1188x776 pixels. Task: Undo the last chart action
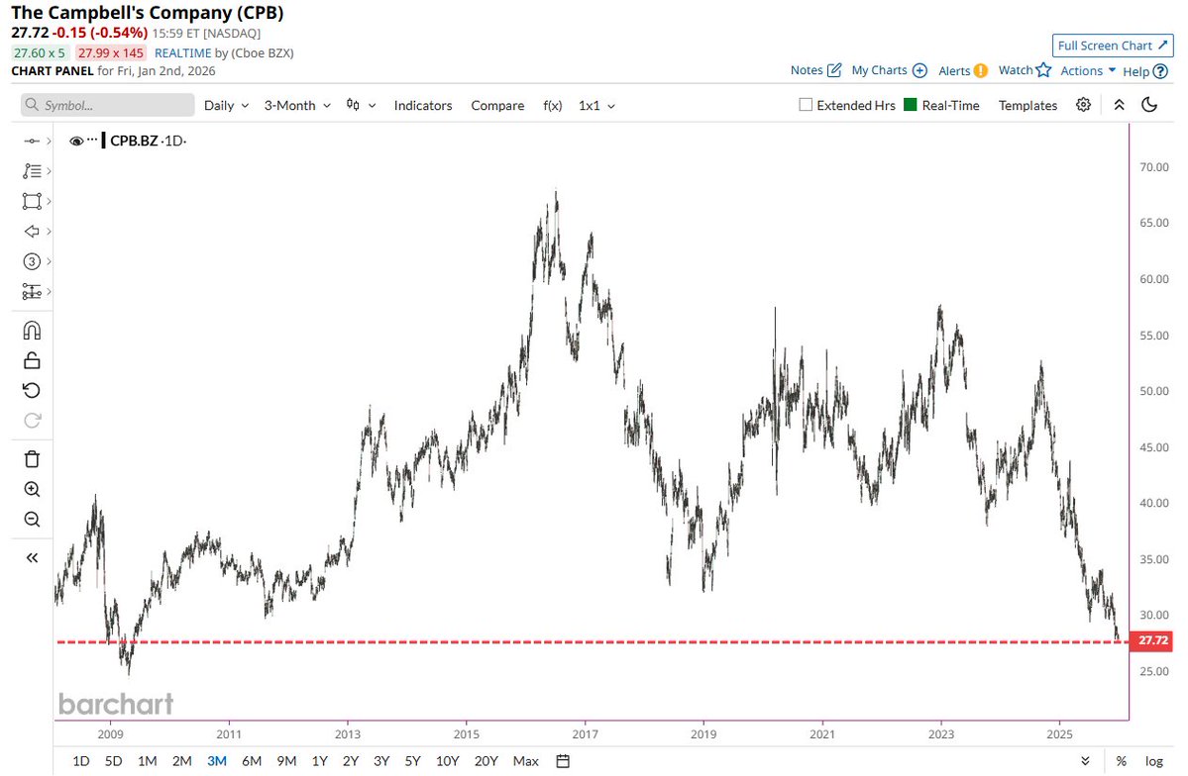[x=31, y=390]
